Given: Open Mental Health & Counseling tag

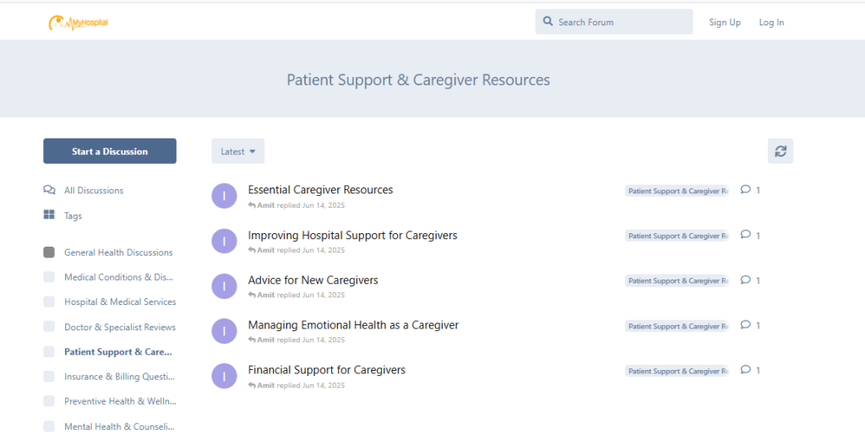Looking at the screenshot, I should coord(119,427).
